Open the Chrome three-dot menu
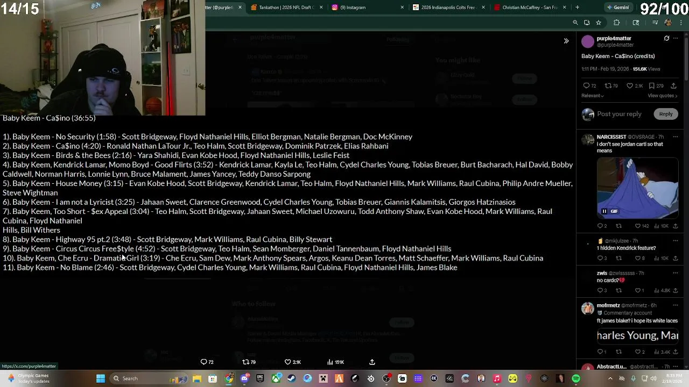Image resolution: width=689 pixels, height=387 pixels. point(681,23)
